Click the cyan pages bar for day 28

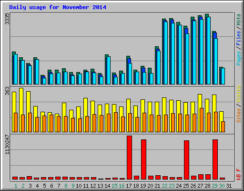[x=209, y=51]
